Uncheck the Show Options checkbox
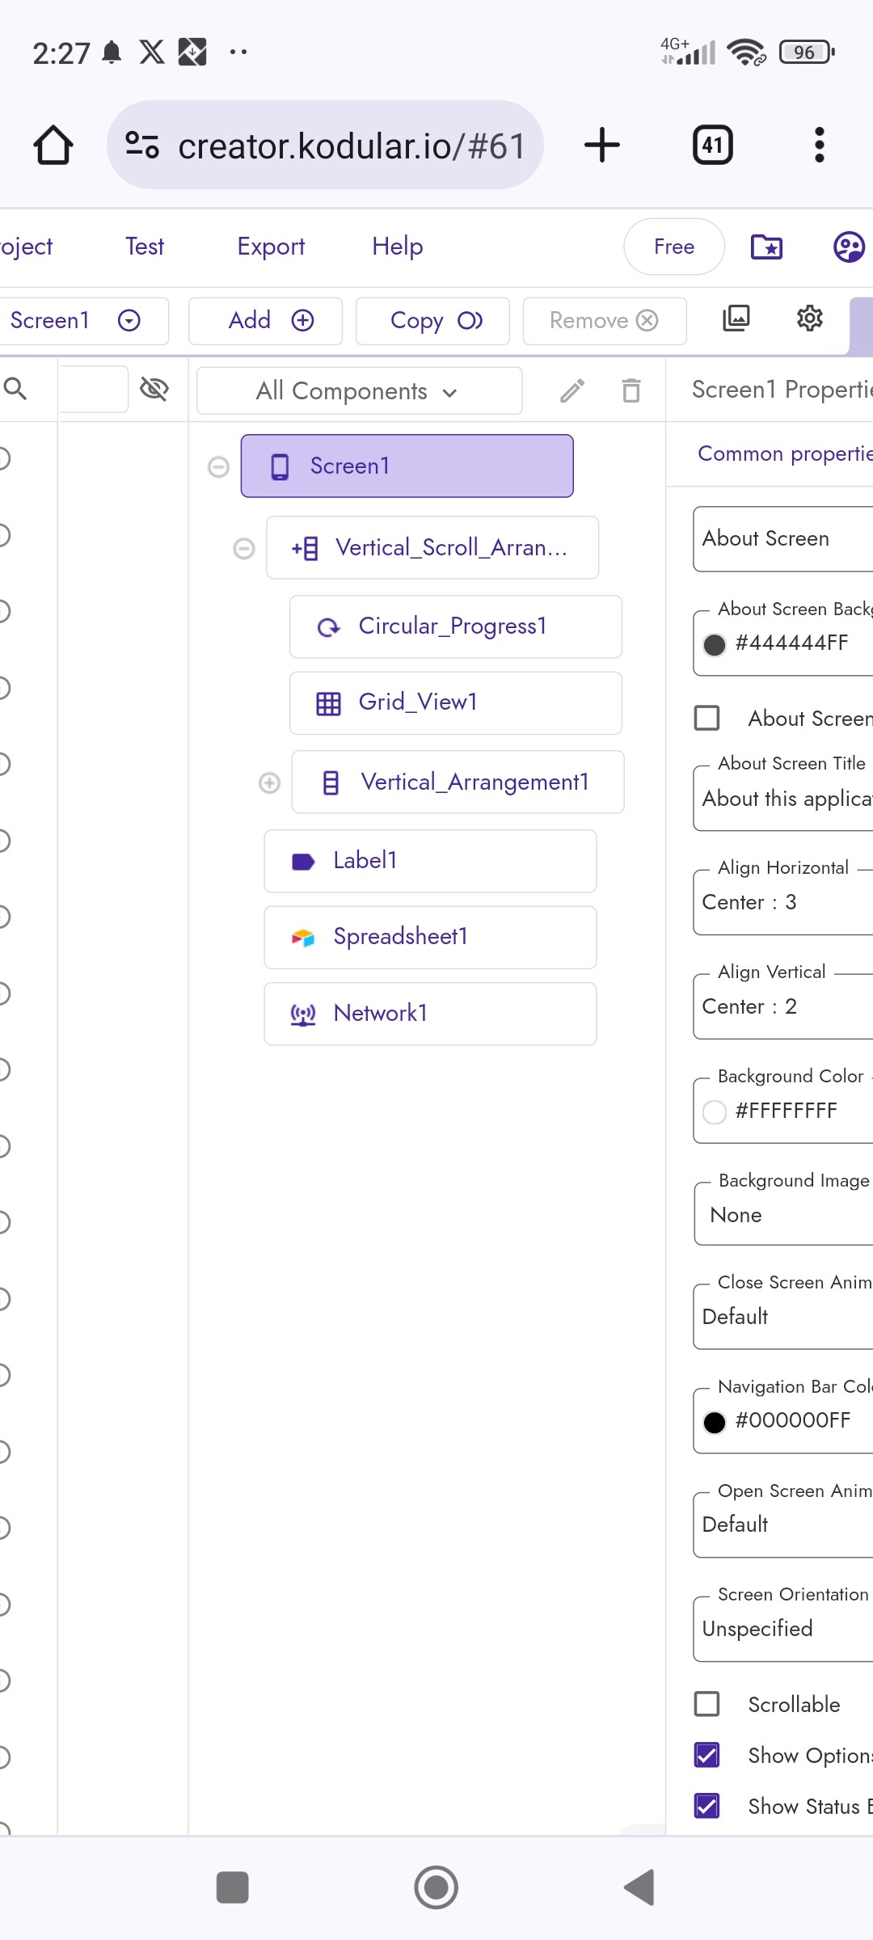Viewport: 873px width, 1940px height. click(x=707, y=1755)
